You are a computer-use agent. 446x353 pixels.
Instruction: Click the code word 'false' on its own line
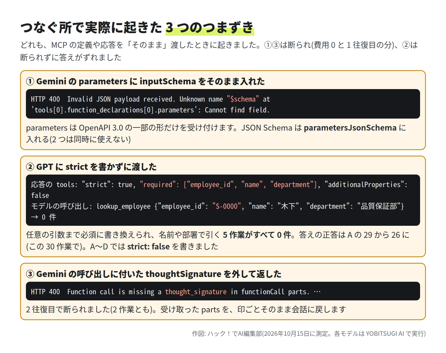(x=40, y=195)
